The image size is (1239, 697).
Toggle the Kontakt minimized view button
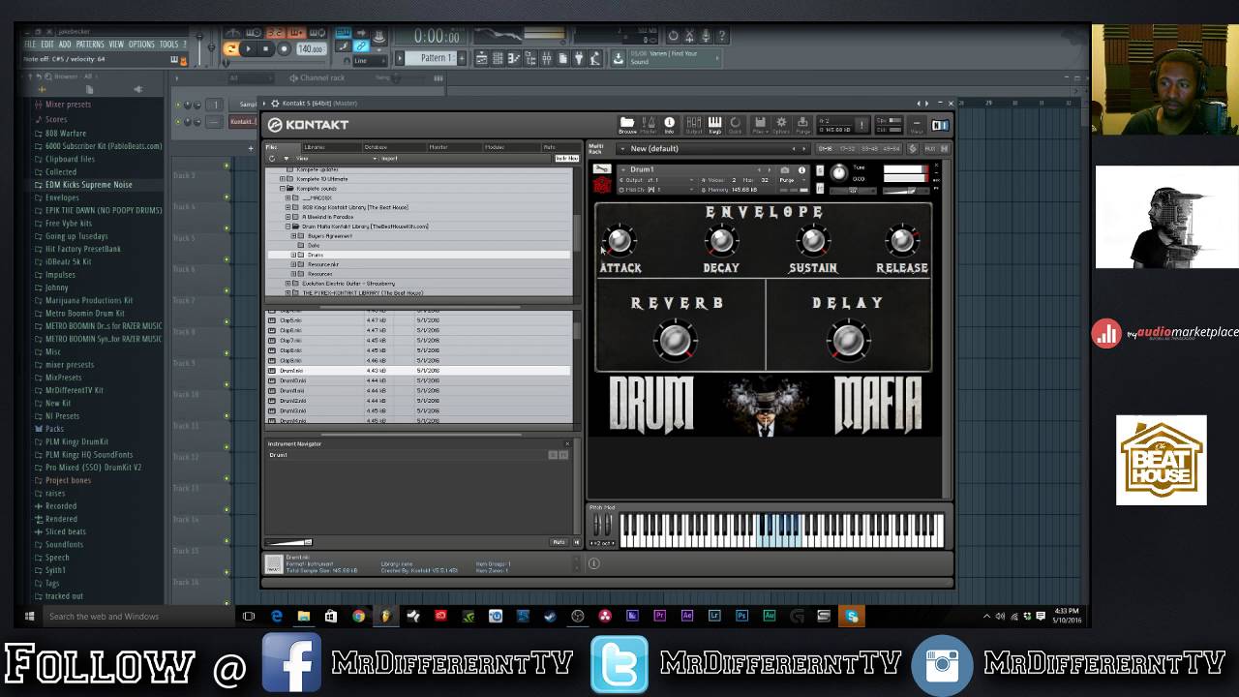click(917, 126)
